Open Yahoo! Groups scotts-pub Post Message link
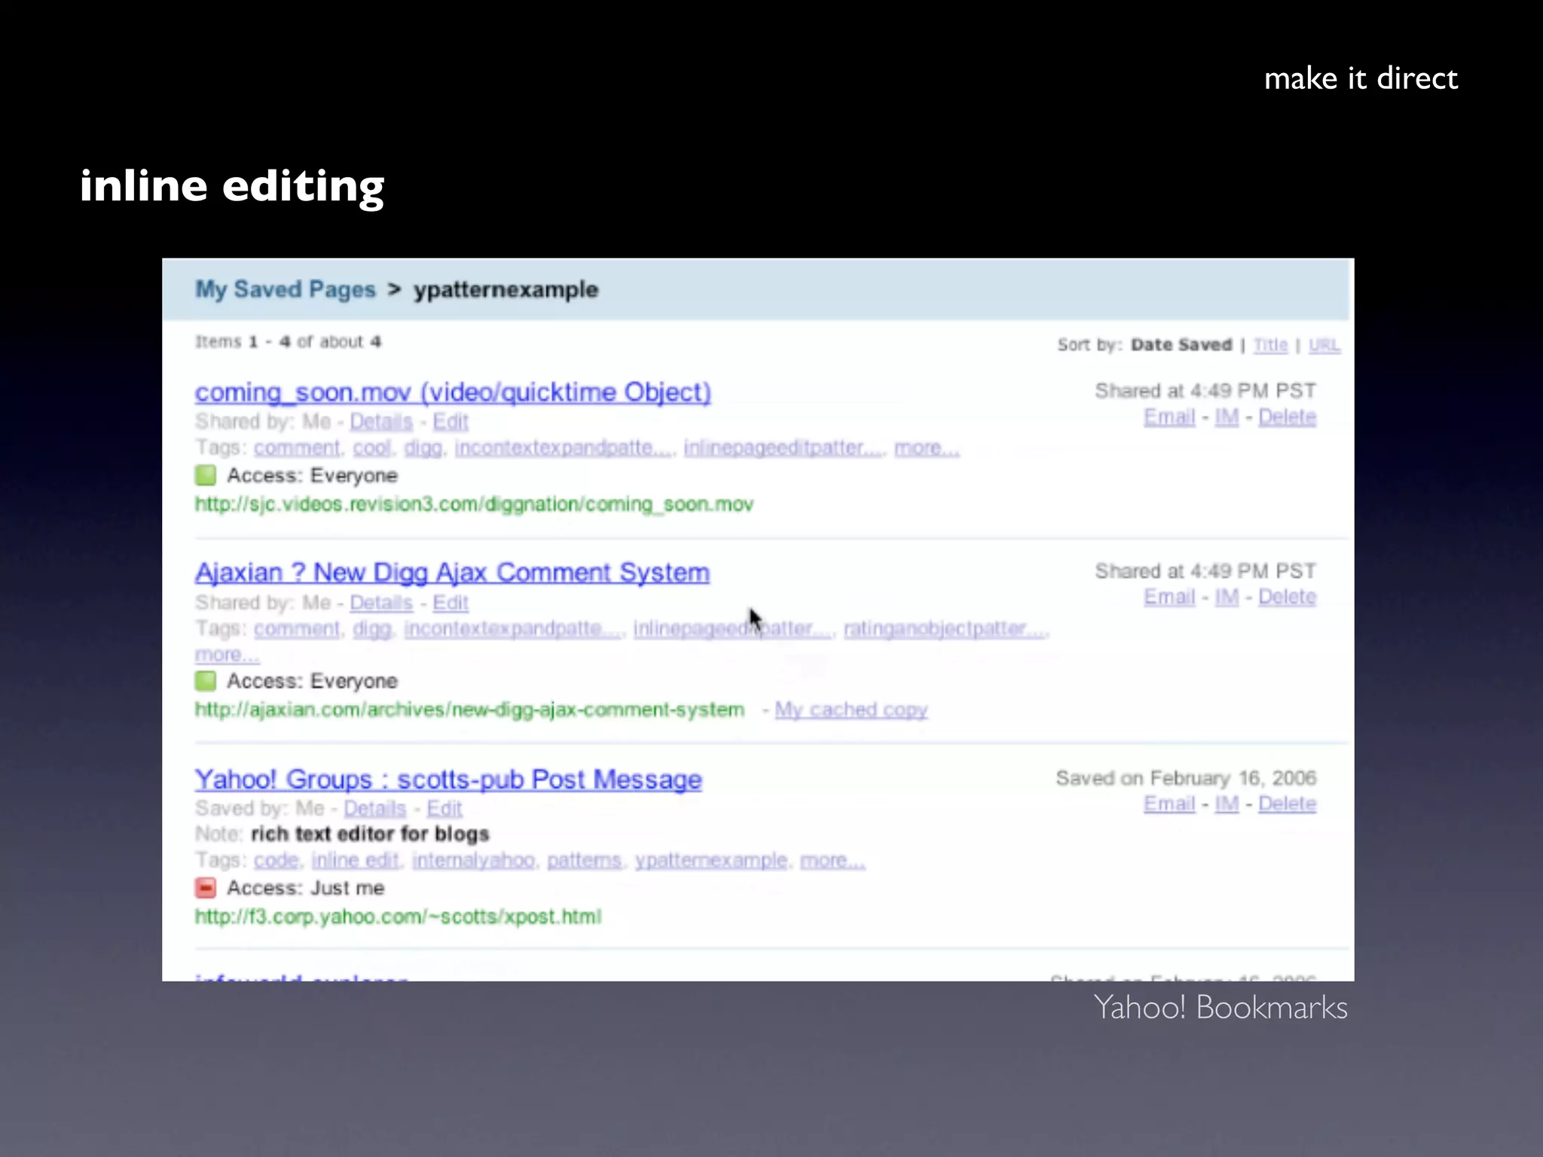This screenshot has height=1157, width=1543. (448, 780)
